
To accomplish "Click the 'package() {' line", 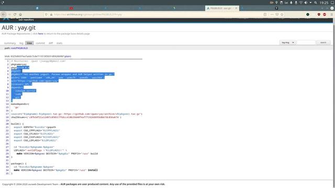I will click(19, 163).
